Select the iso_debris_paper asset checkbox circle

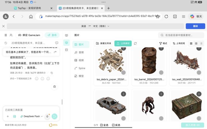[123, 73]
